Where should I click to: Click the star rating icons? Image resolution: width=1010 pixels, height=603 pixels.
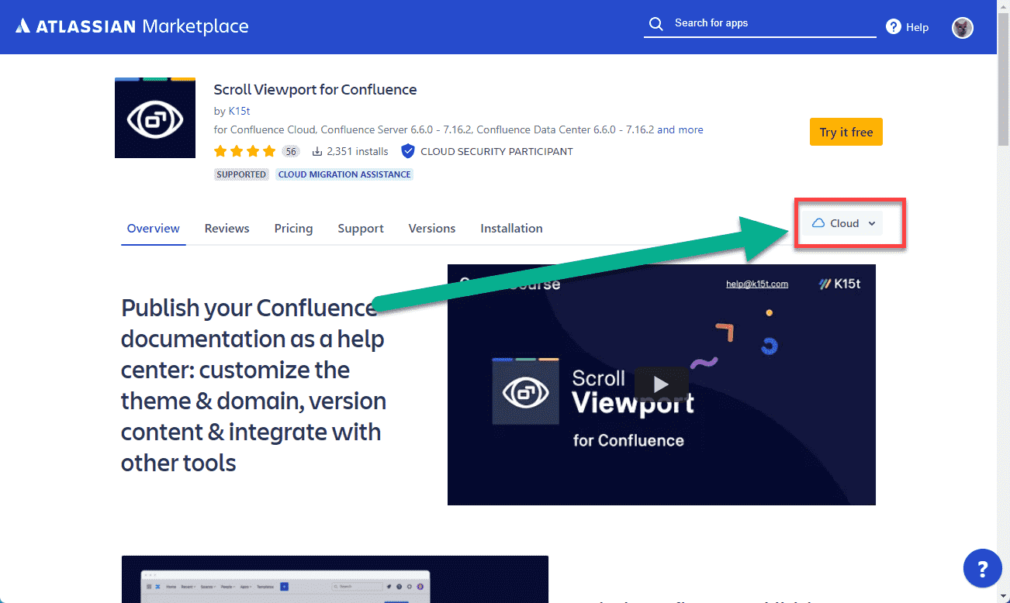tap(244, 151)
